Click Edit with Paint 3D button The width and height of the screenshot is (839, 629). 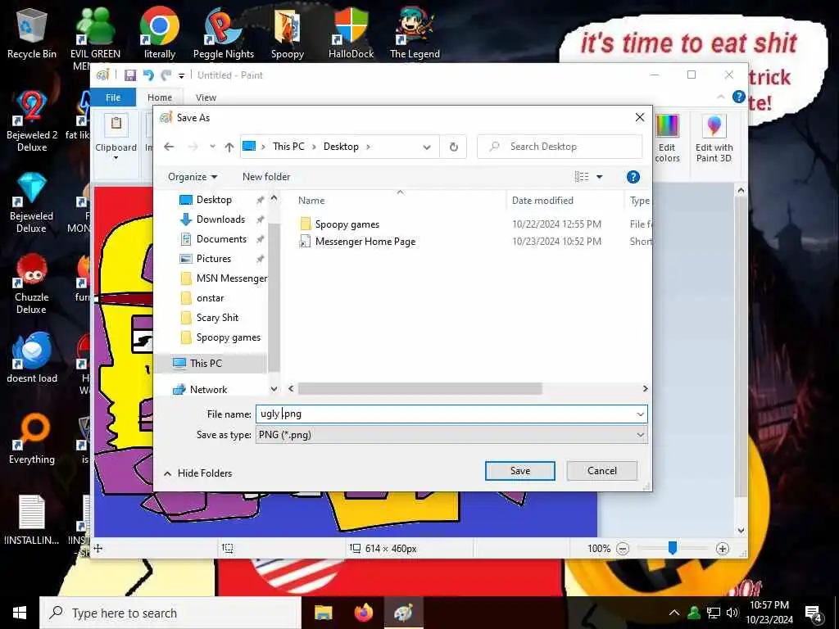714,138
